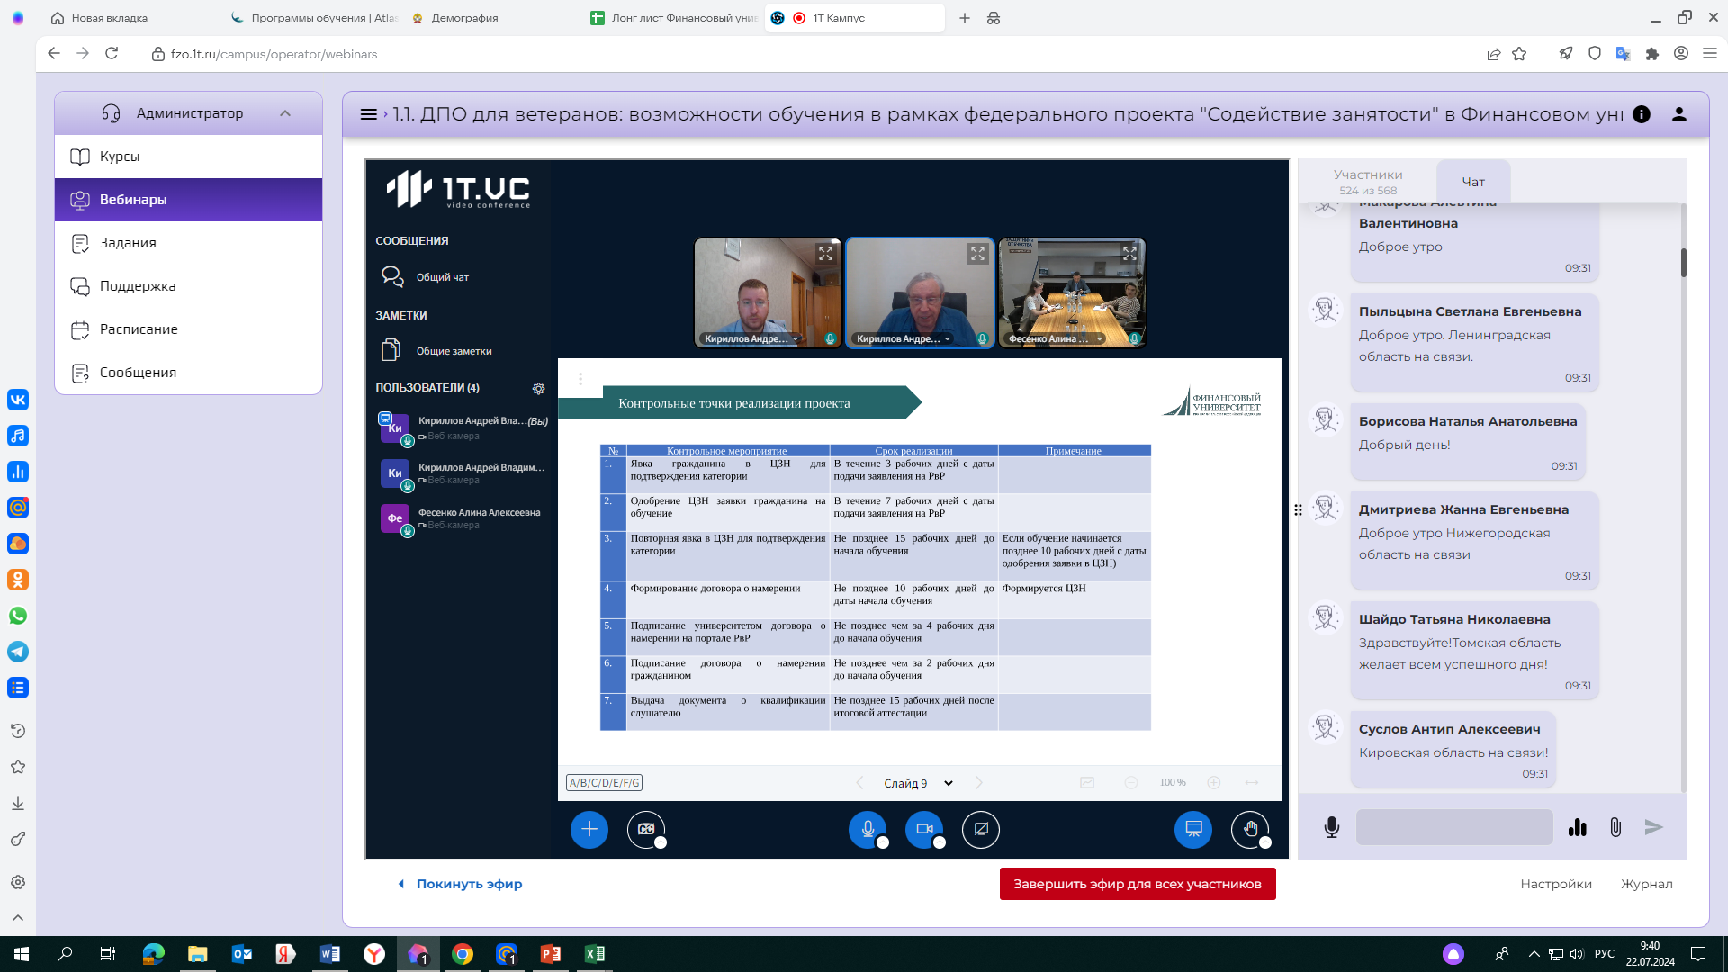Toggle the video camera button
The width and height of the screenshot is (1728, 972).
tap(924, 829)
